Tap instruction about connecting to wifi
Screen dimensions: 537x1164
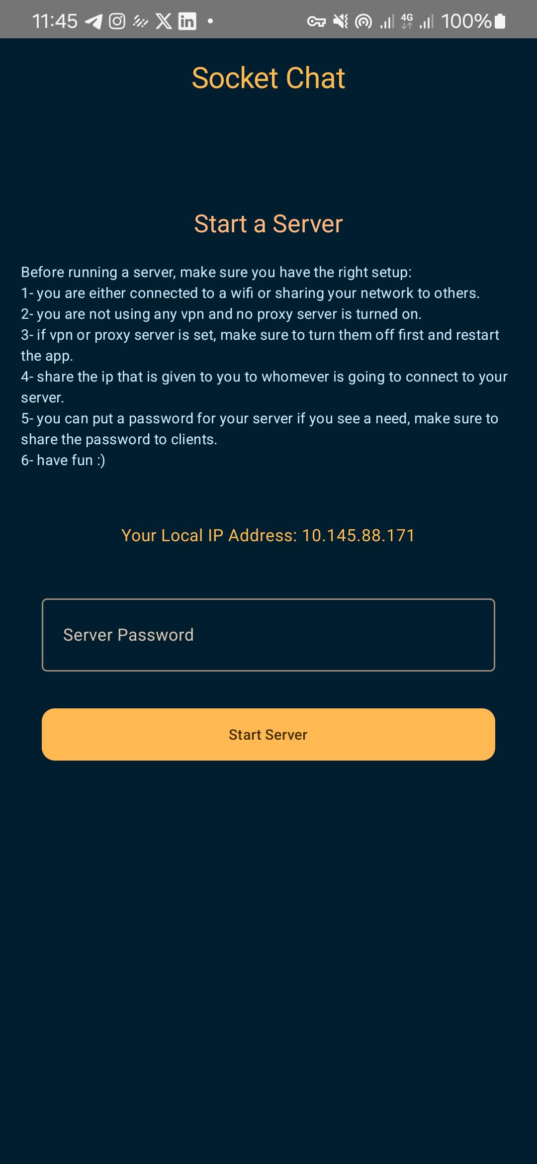[250, 293]
